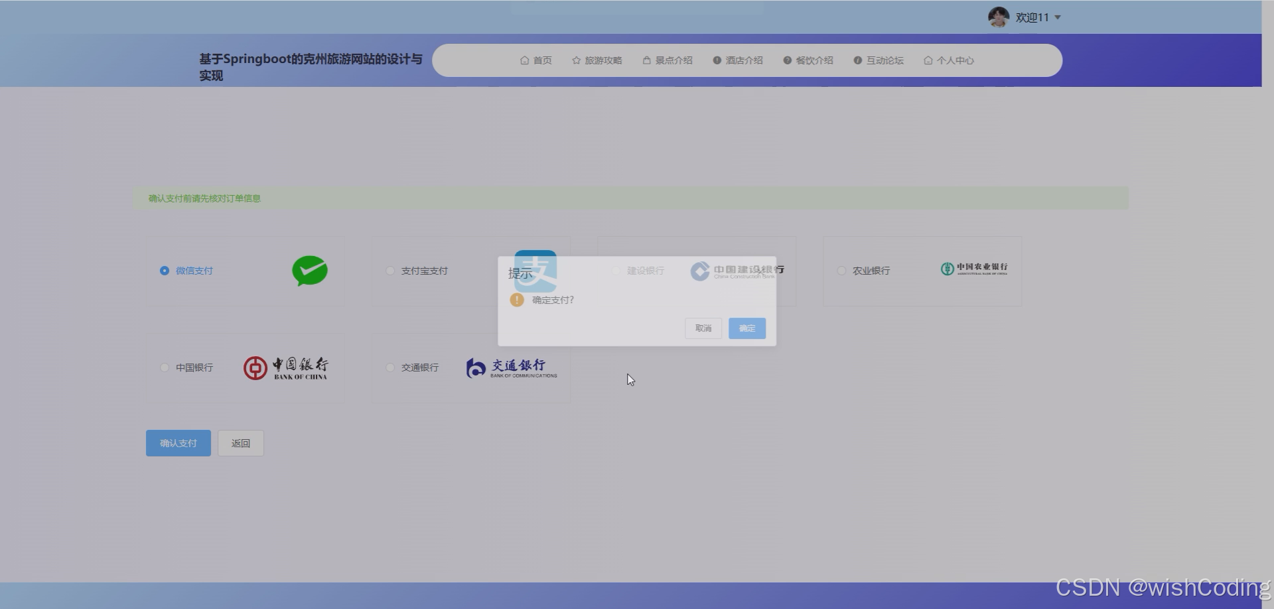Click the blue Alipay logo

(535, 271)
